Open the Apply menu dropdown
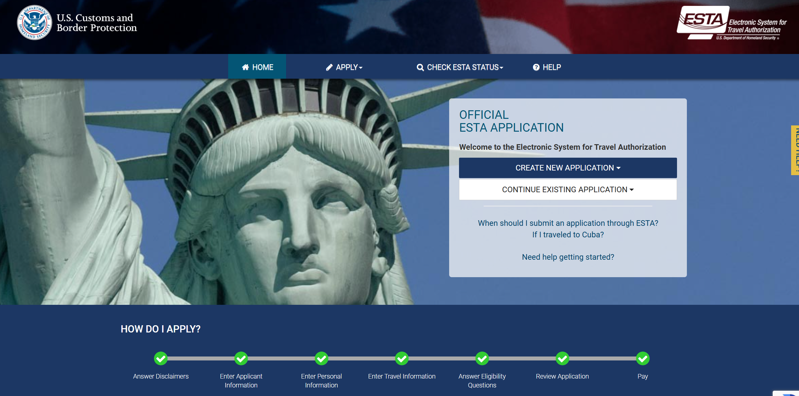The image size is (799, 396). 344,67
